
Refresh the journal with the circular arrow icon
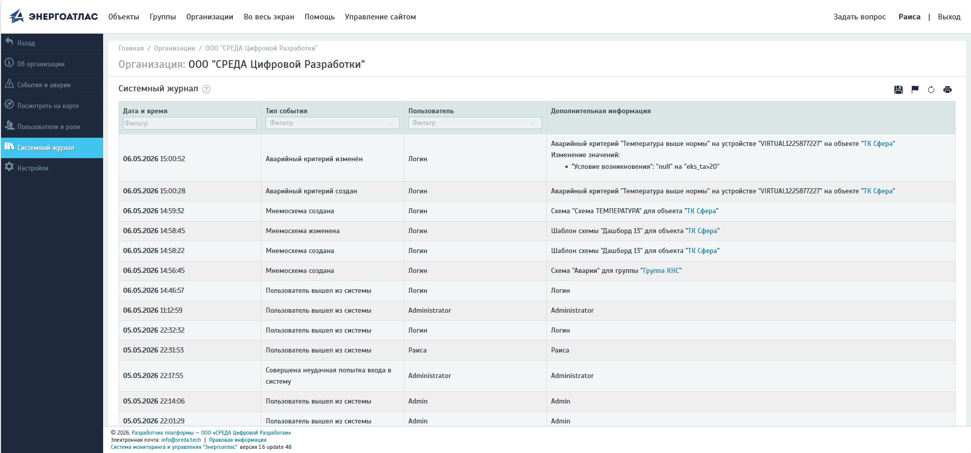(x=931, y=90)
